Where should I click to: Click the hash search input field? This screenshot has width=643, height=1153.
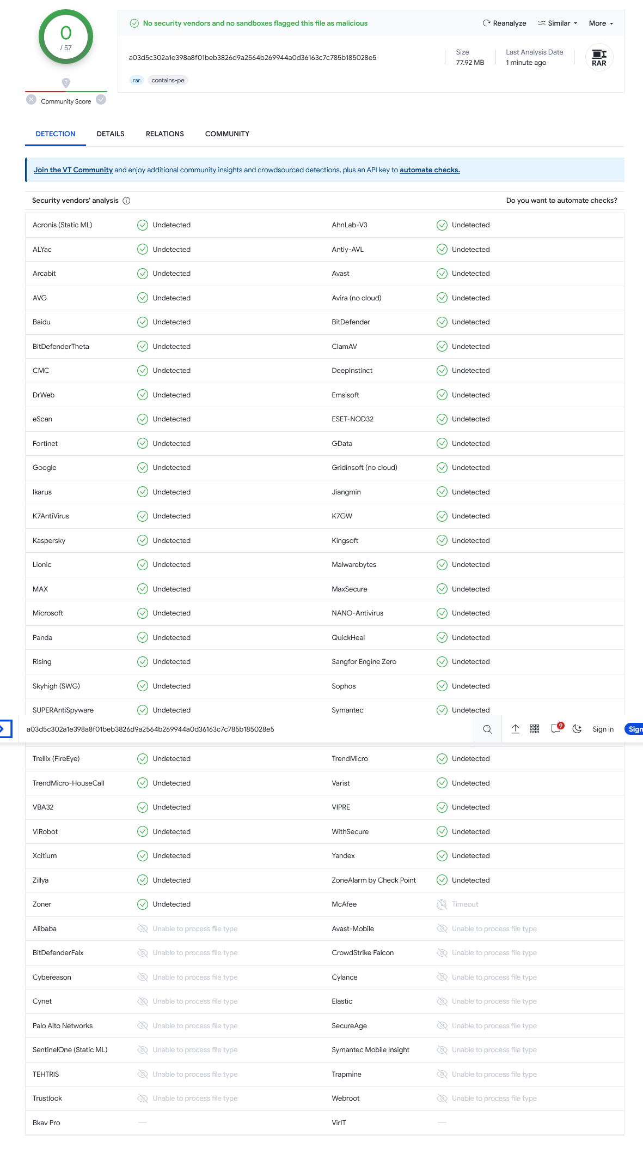(x=246, y=729)
